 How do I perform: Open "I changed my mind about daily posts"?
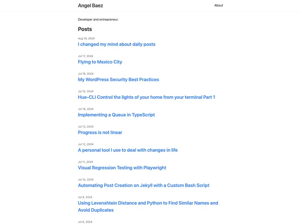click(x=116, y=44)
